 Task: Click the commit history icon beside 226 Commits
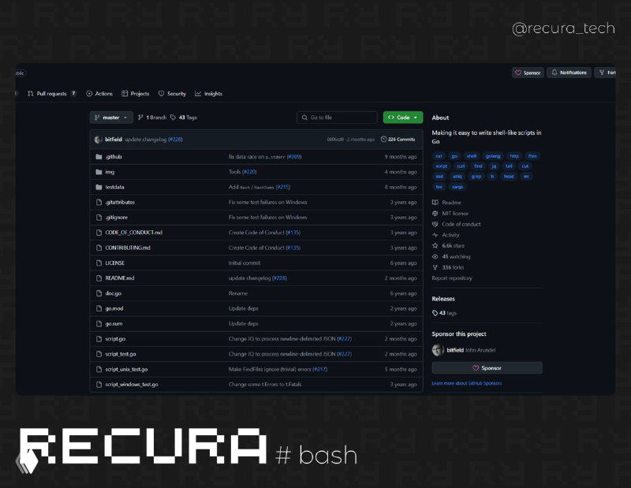tap(383, 138)
